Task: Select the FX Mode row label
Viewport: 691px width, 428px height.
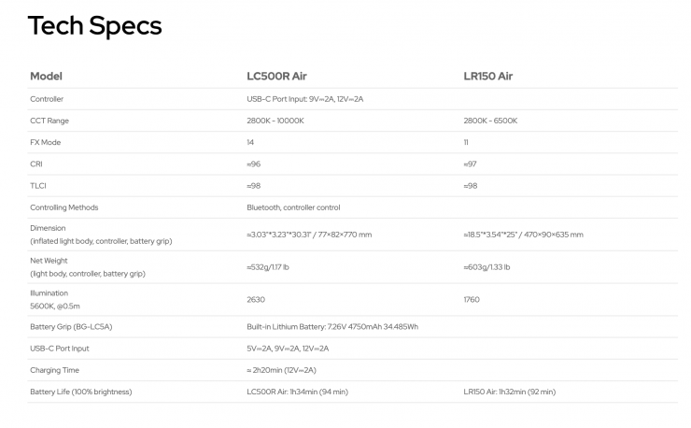Action: 46,142
